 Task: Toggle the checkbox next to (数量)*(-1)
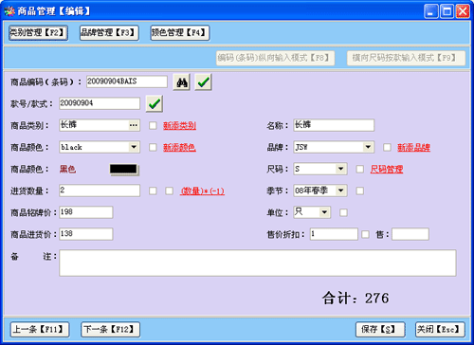click(x=170, y=191)
